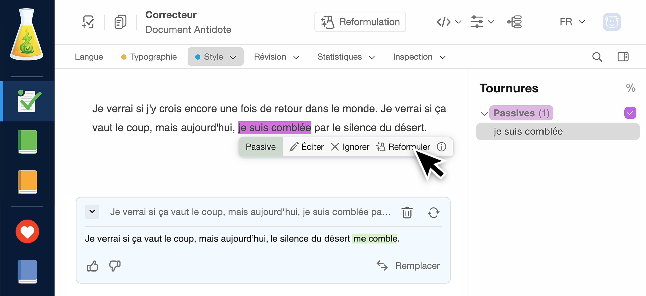646x296 pixels.
Task: Click the search magnifier icon
Action: (x=597, y=57)
